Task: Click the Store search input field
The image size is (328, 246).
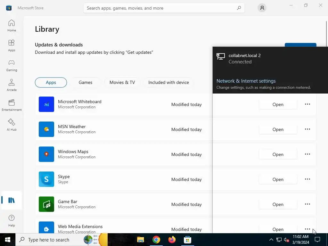Action: coord(164,8)
